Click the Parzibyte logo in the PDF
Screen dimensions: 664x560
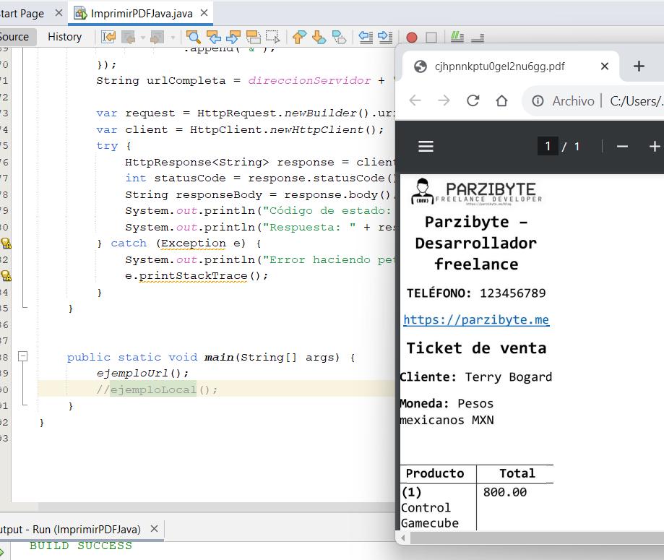tap(476, 192)
